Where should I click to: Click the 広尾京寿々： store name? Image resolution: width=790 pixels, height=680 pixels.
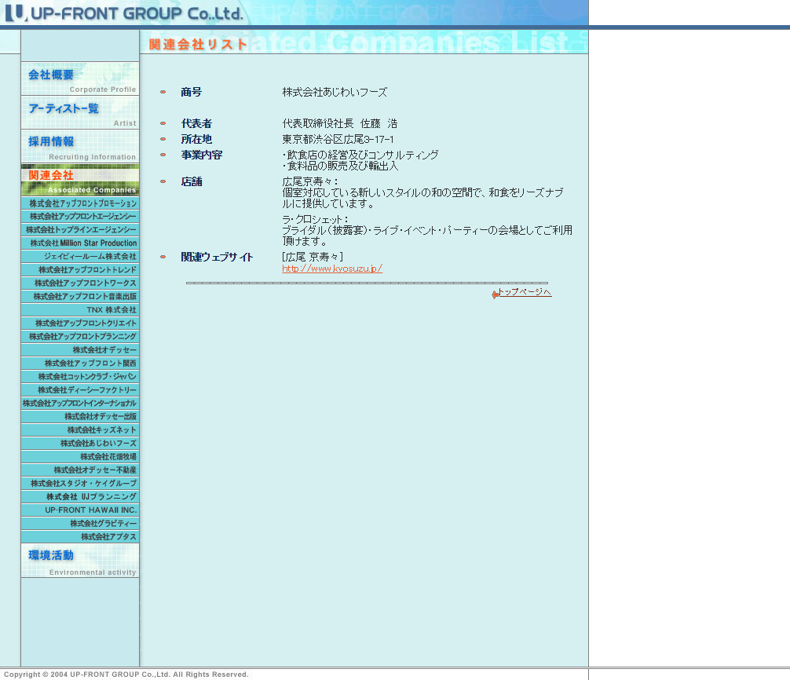pos(310,181)
